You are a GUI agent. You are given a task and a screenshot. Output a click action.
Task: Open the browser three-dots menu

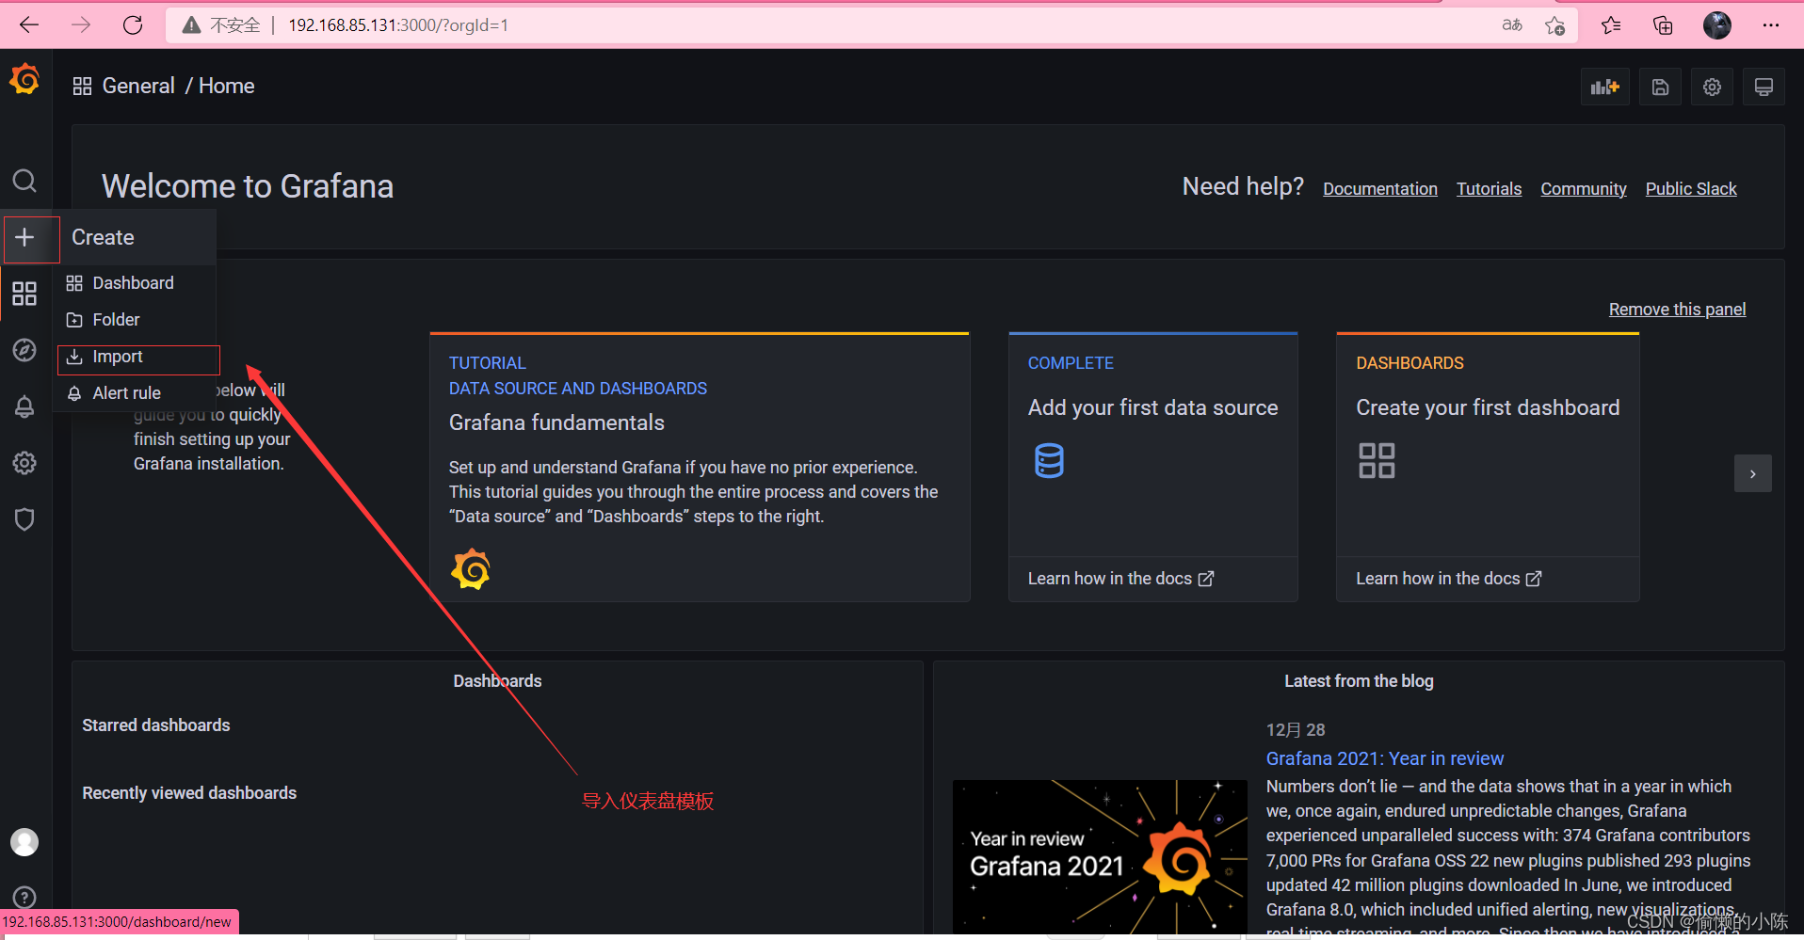pyautogui.click(x=1771, y=25)
